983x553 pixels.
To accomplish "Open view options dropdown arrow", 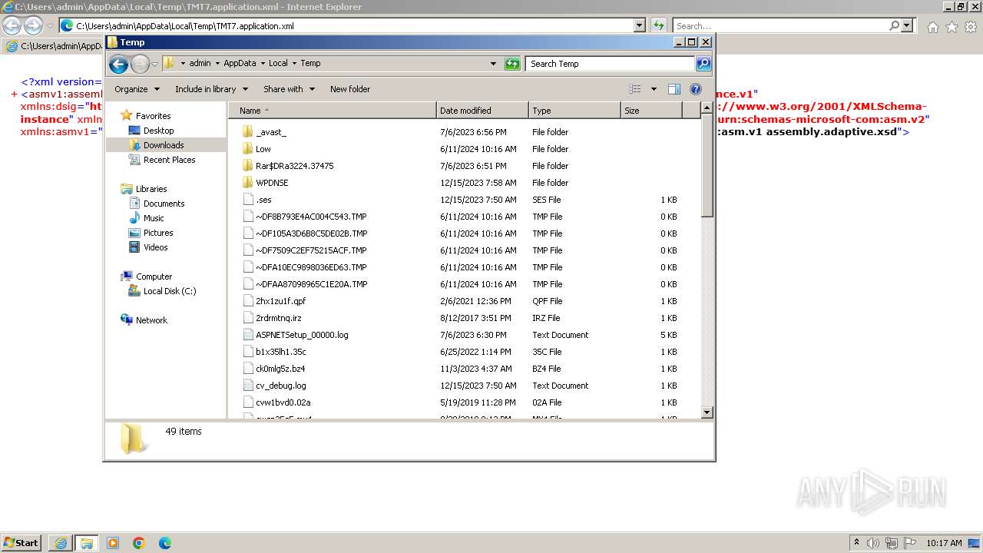I will 654,89.
